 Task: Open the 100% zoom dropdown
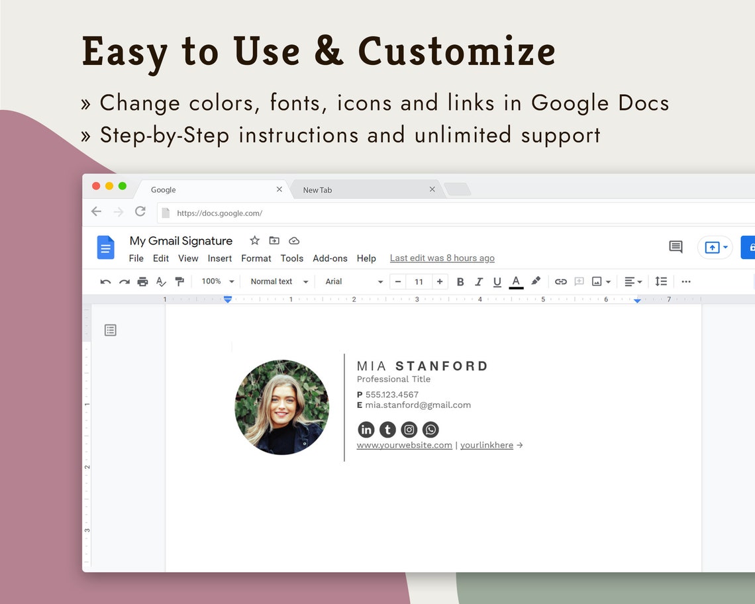coord(216,281)
